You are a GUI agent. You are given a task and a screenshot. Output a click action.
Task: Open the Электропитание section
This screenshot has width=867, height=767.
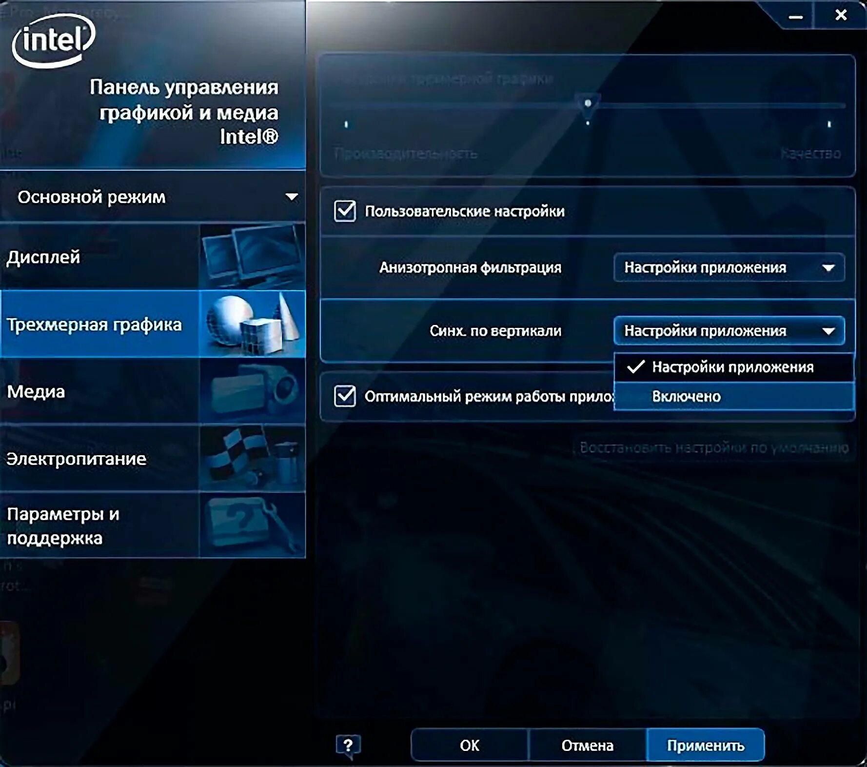153,459
